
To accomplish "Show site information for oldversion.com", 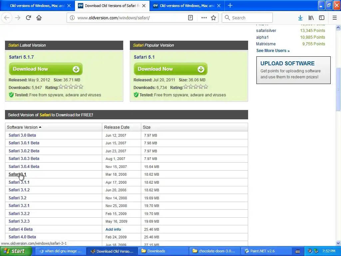I will (x=72, y=18).
